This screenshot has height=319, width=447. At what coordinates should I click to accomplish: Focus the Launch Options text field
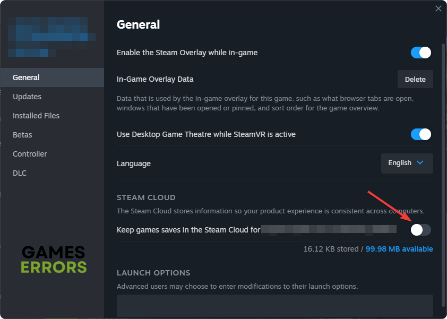pos(274,306)
